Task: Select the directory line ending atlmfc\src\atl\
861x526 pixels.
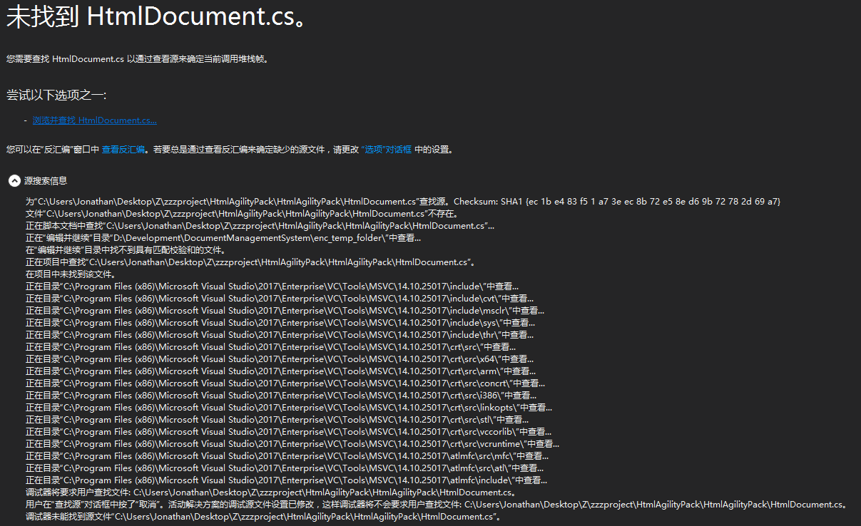Action: pyautogui.click(x=285, y=468)
